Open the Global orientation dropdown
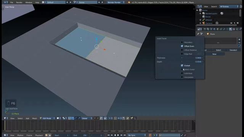This screenshot has height=137, width=244. click(87, 118)
